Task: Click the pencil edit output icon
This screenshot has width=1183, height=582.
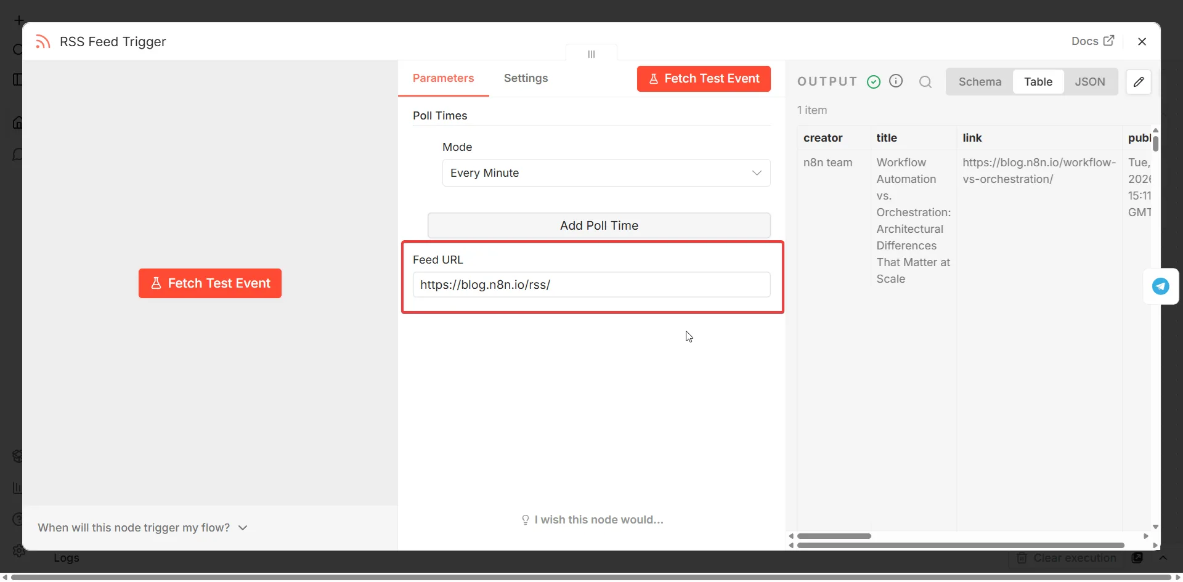Action: (1139, 82)
